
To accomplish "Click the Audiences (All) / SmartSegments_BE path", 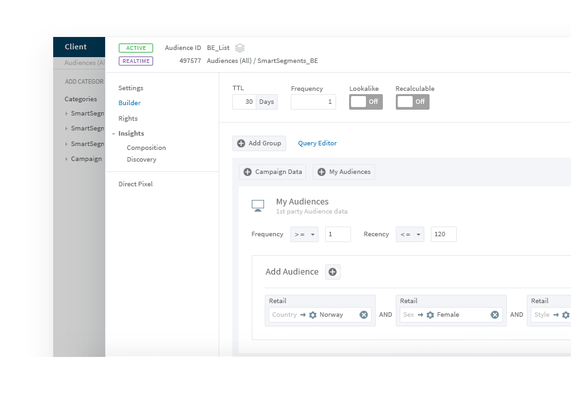I will tap(262, 61).
